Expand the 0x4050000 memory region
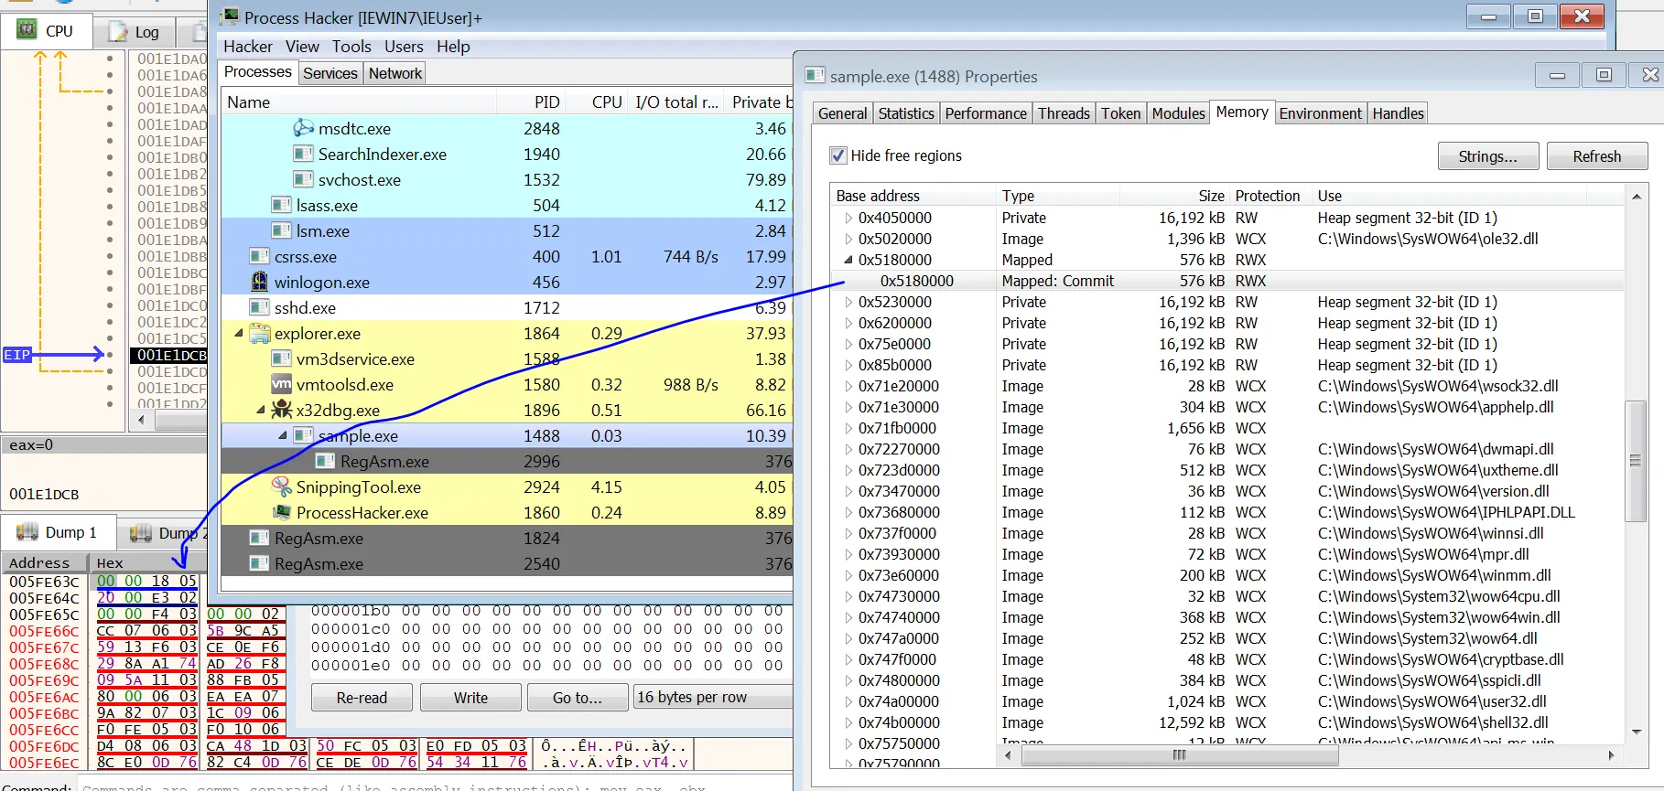The width and height of the screenshot is (1664, 791). point(848,218)
